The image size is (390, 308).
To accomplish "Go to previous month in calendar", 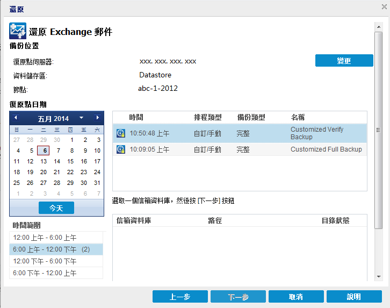I will [16, 118].
